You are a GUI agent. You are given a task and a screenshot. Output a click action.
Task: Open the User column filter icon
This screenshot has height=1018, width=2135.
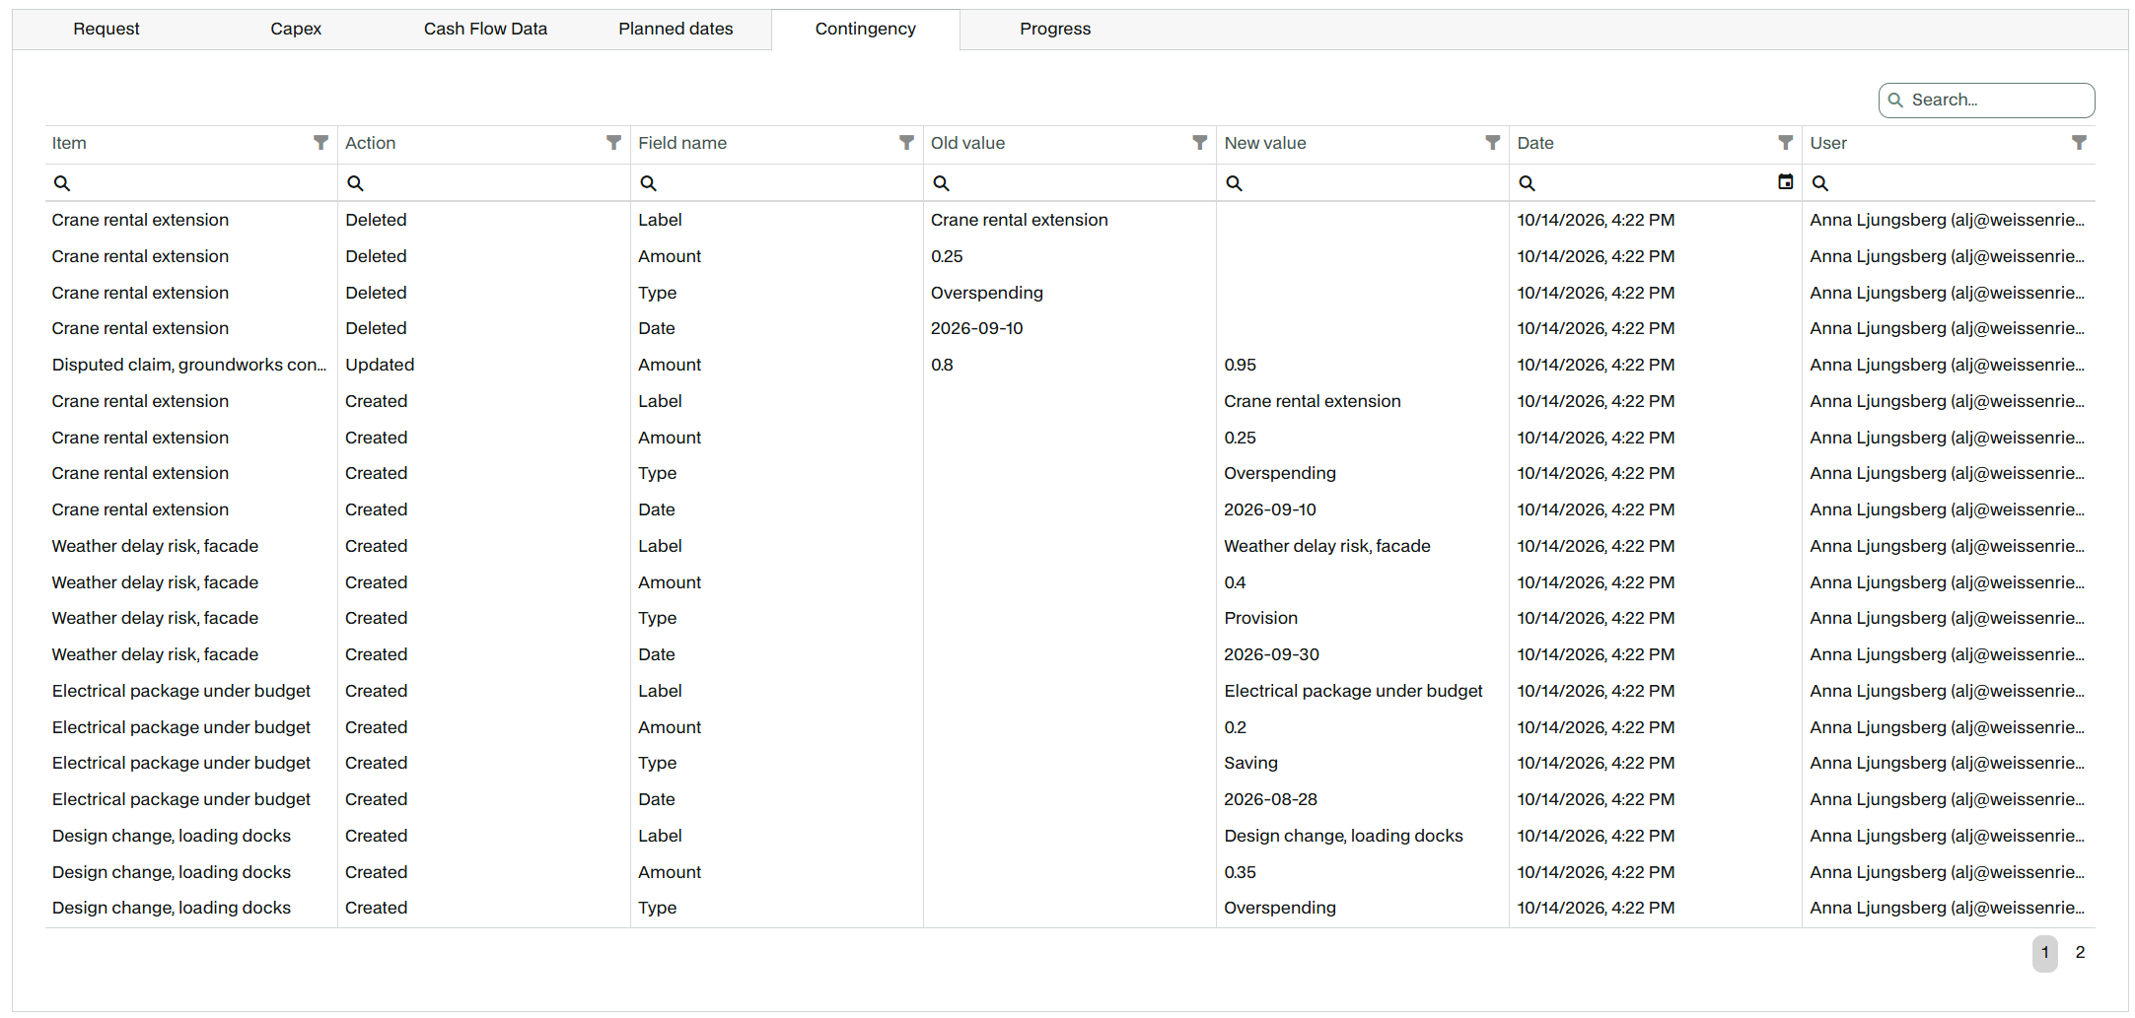pyautogui.click(x=2079, y=143)
